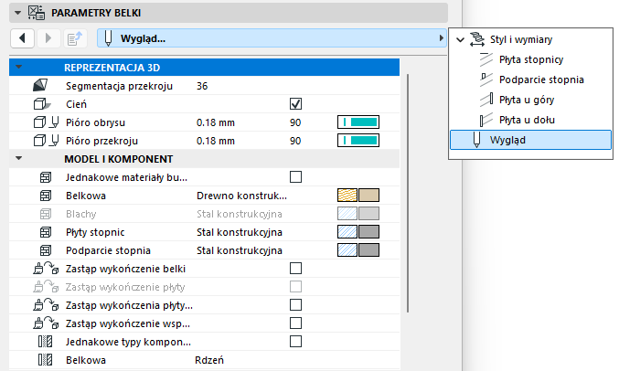Collapse the MODEL I KOMPONENT section
Image resolution: width=619 pixels, height=371 pixels.
click(x=18, y=158)
